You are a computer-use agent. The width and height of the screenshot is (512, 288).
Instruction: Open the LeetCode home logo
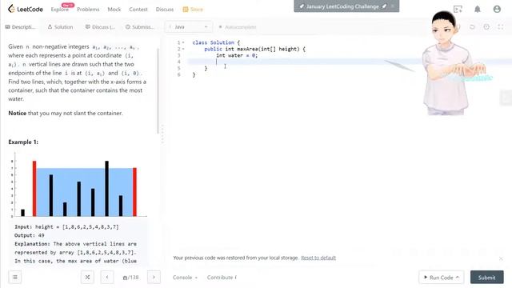[25, 9]
